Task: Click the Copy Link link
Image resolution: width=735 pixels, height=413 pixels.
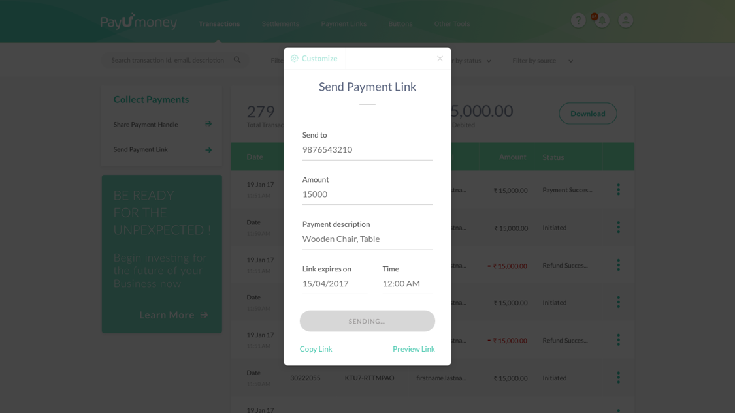Action: click(x=316, y=349)
